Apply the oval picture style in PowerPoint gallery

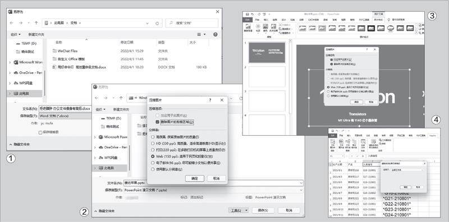pyautogui.click(x=390, y=28)
